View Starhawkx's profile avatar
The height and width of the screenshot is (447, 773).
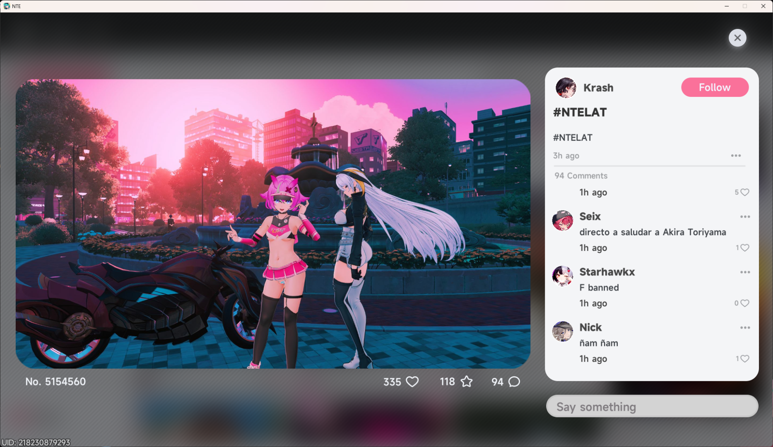coord(563,276)
